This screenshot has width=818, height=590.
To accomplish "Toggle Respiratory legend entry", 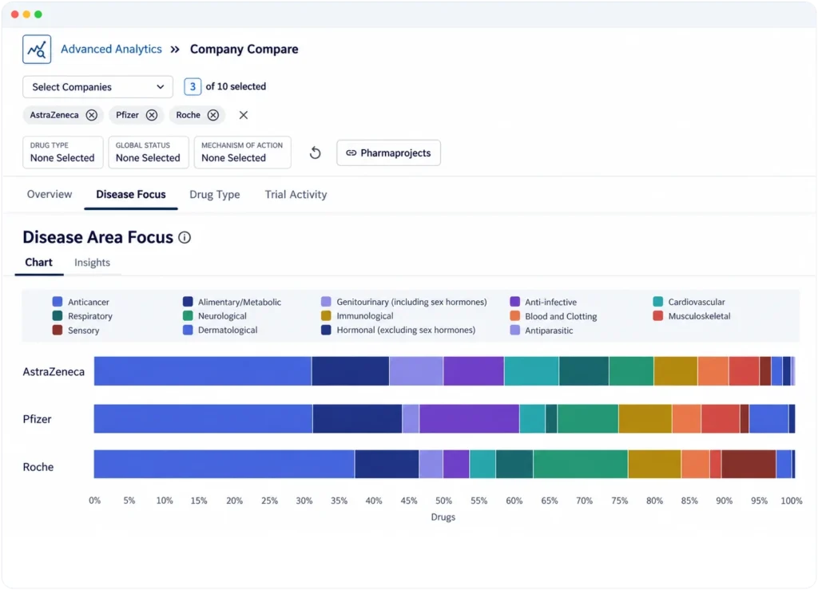I will tap(82, 316).
